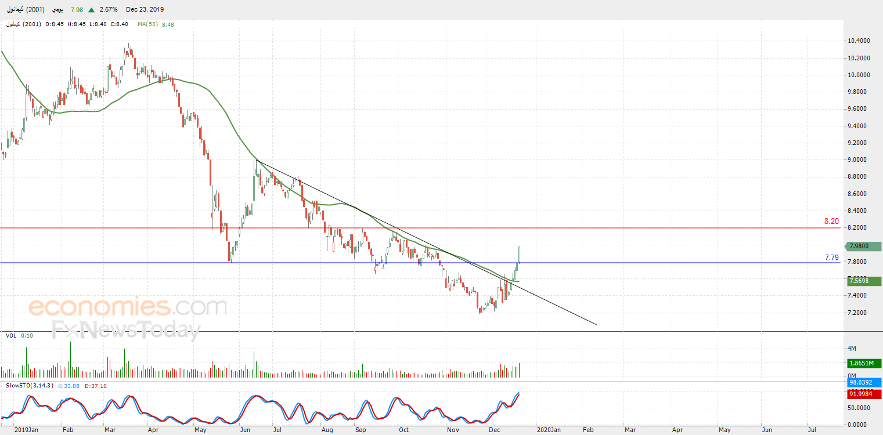Image resolution: width=883 pixels, height=435 pixels.
Task: Click the green 1.8651M volume tag
Action: click(864, 363)
